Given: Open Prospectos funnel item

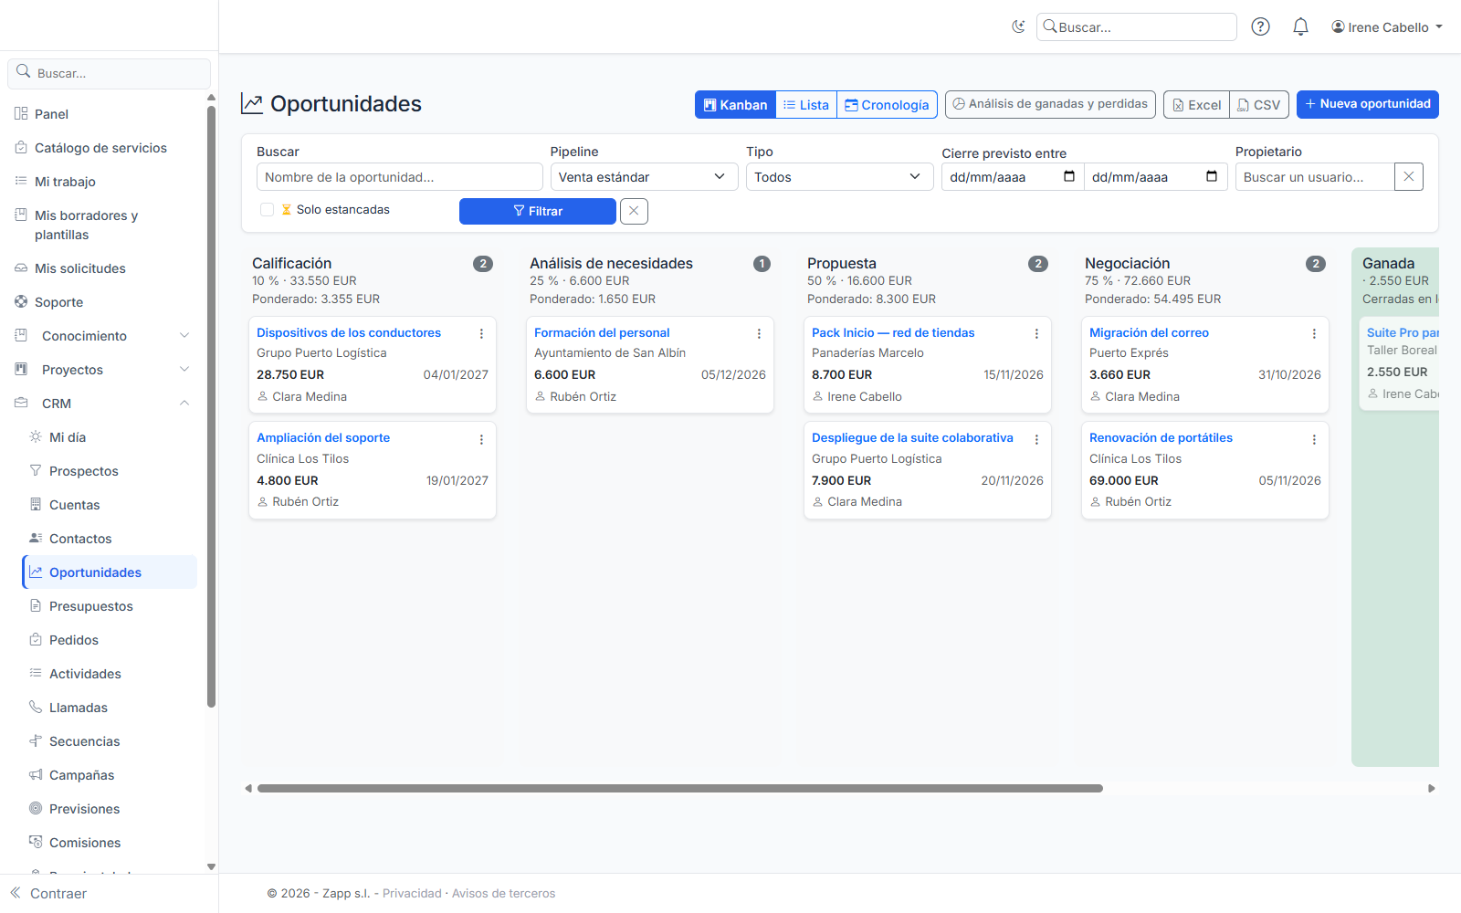Looking at the screenshot, I should pos(110,471).
